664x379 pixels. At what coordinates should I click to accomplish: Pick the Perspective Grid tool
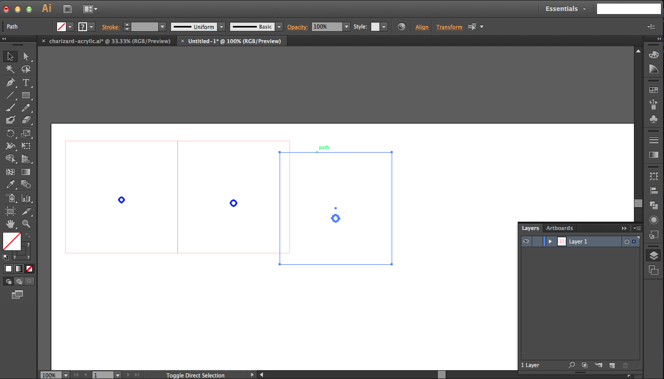pos(26,159)
